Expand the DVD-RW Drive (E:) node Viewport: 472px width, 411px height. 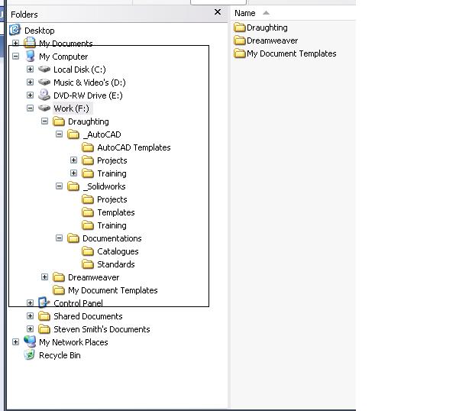pos(30,95)
